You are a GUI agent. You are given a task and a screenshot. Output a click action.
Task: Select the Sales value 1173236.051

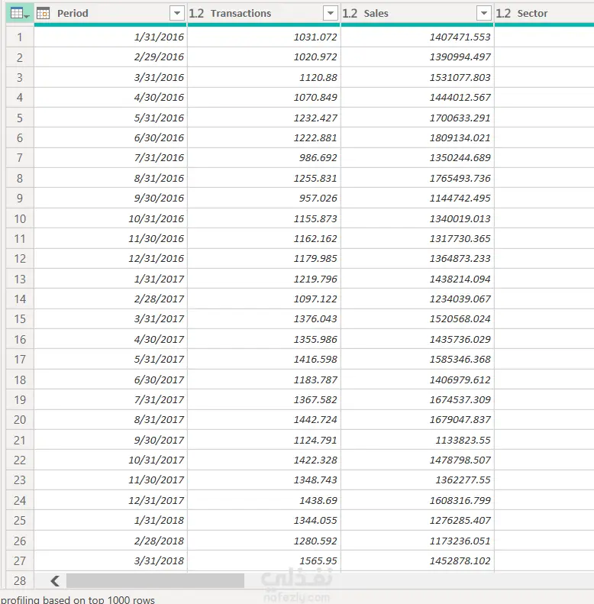[x=417, y=541]
